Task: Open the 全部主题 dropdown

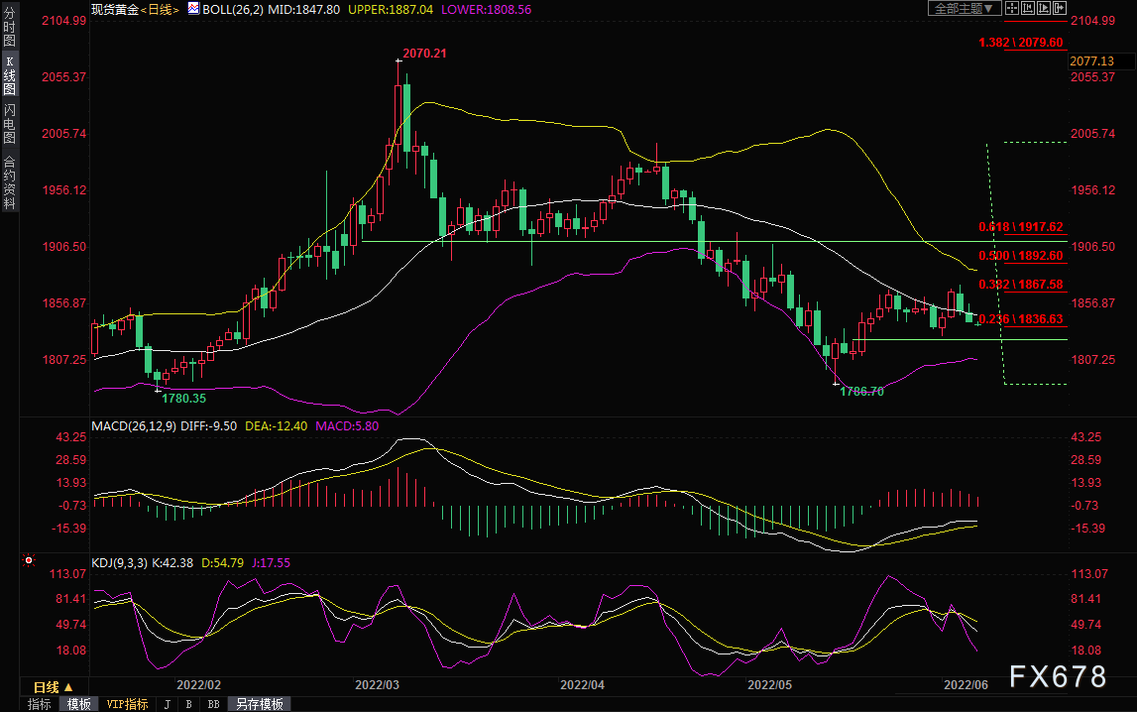Action: click(962, 8)
